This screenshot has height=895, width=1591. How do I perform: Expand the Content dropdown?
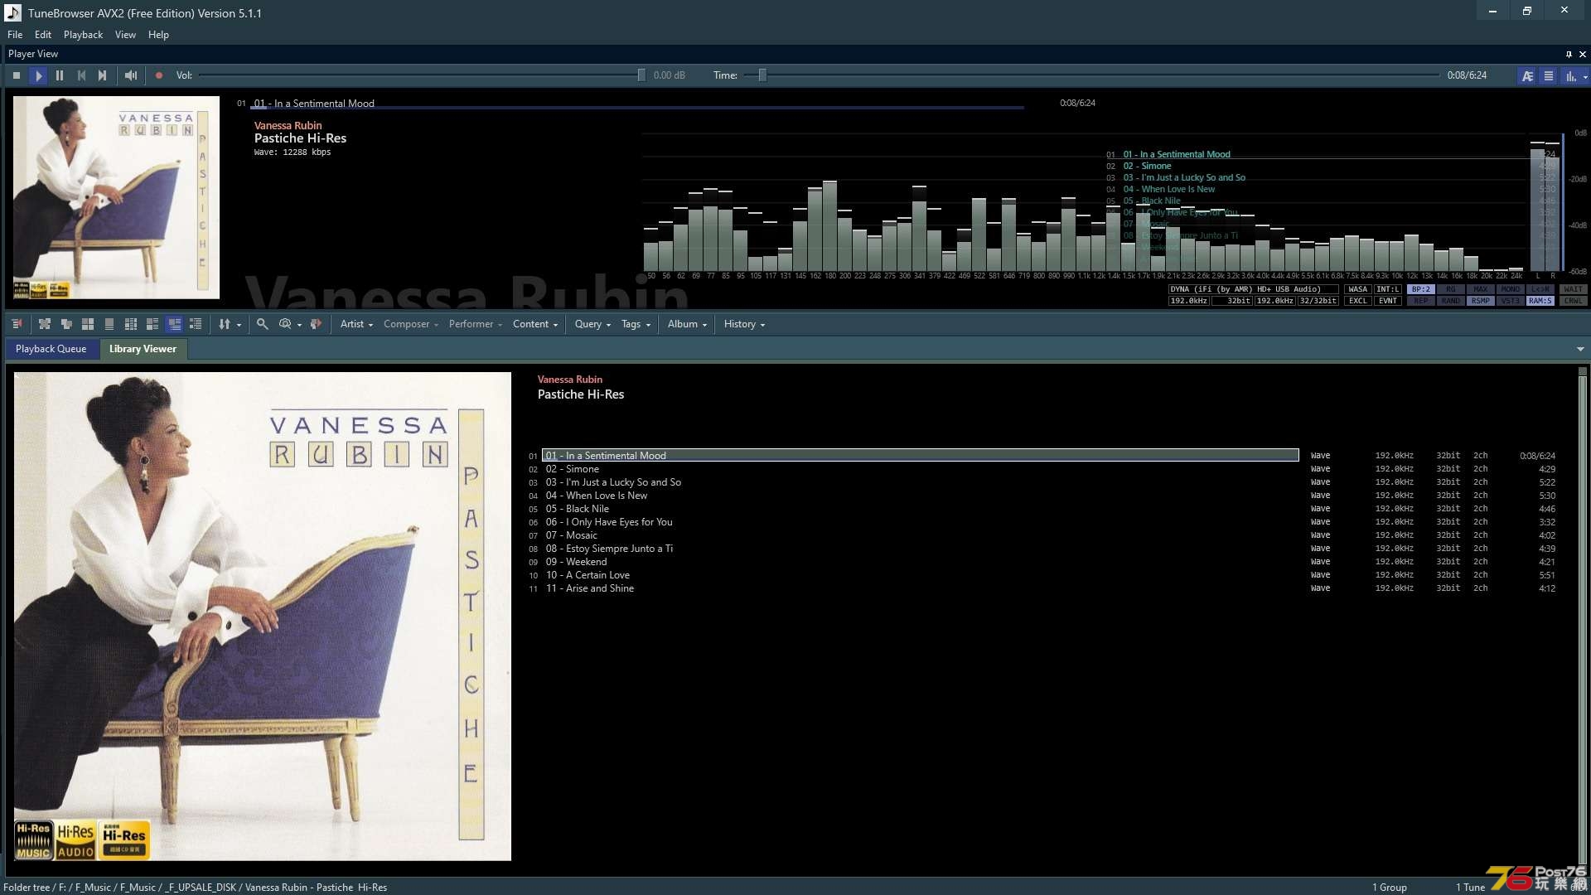click(535, 324)
